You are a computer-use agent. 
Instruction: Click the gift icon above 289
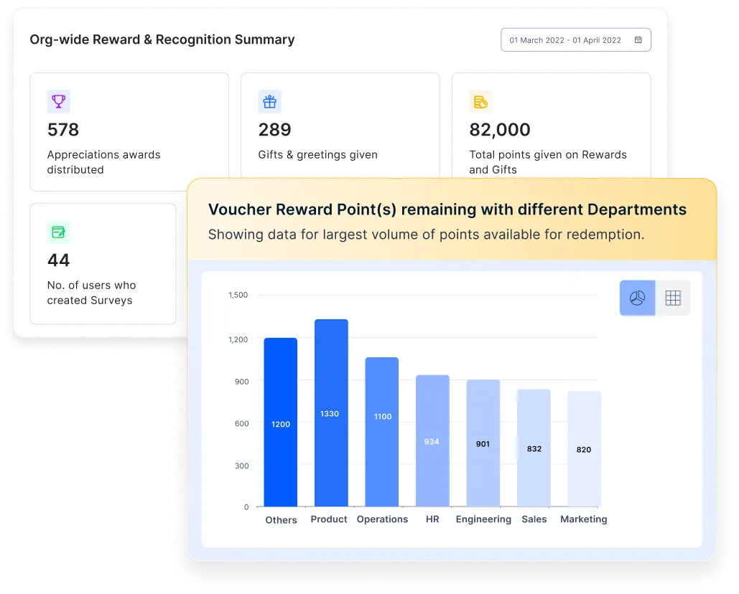pos(269,101)
